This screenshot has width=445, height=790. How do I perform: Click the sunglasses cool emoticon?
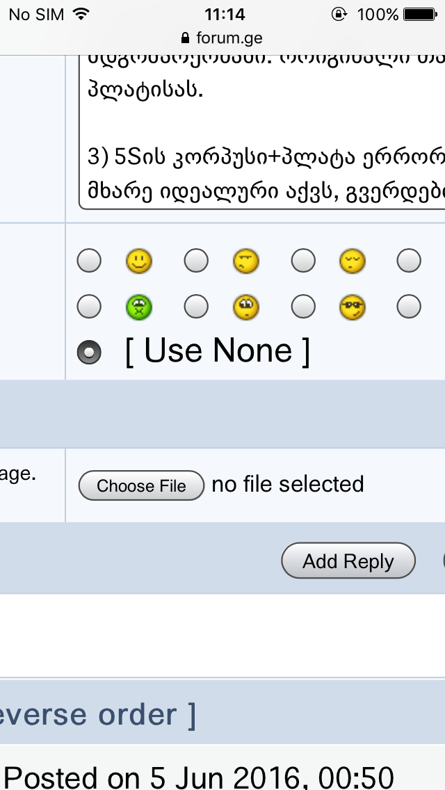[x=353, y=307]
